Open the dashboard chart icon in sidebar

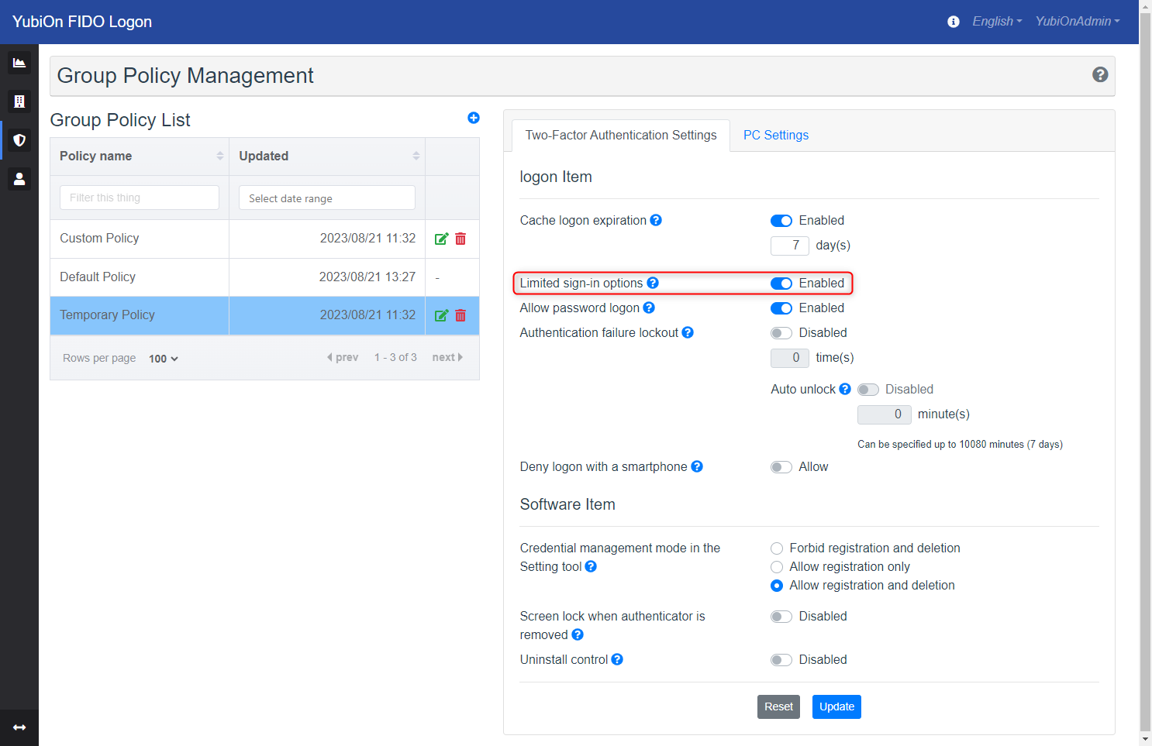(19, 63)
